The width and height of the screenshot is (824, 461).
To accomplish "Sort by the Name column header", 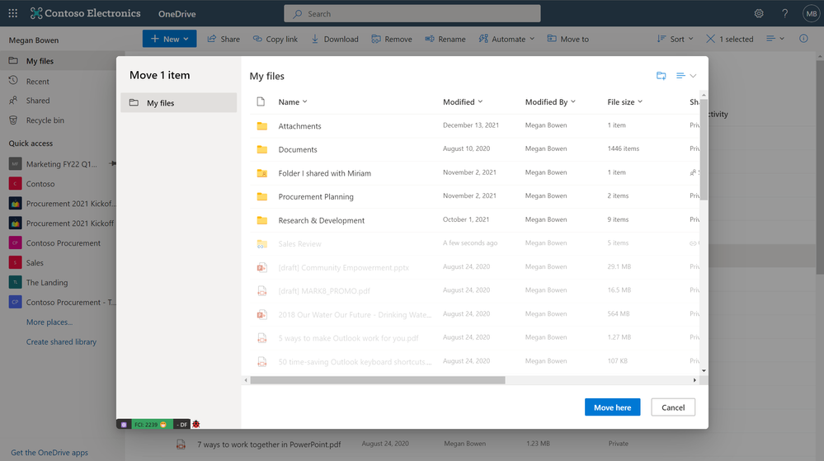I will pos(293,102).
